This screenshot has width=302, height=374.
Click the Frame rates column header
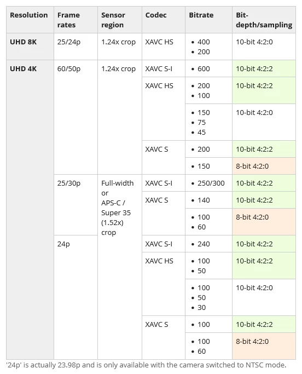tap(75, 20)
